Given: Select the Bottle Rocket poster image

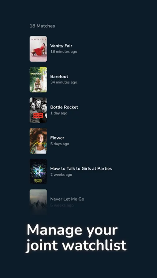Looking at the screenshot, I should click(38, 110).
